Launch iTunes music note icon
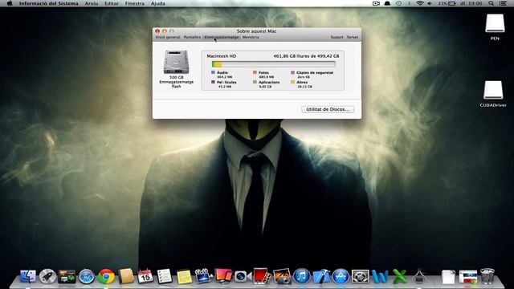This screenshot has width=514, height=289. tap(302, 276)
